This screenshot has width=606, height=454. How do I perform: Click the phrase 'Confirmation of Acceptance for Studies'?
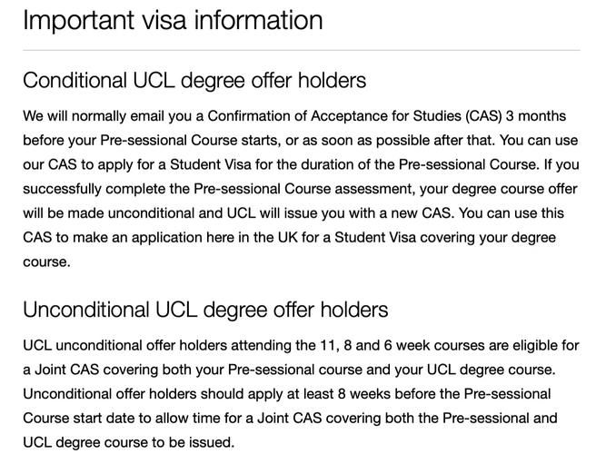coord(334,116)
